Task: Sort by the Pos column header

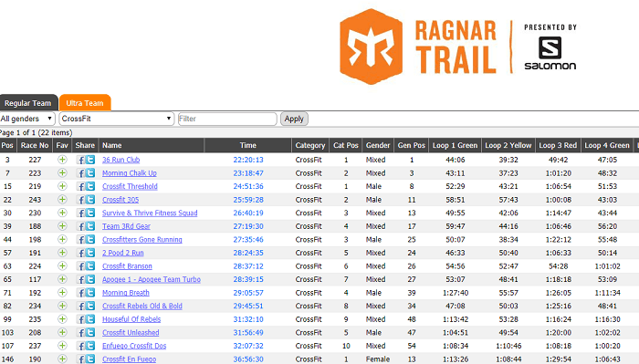Action: (x=7, y=145)
